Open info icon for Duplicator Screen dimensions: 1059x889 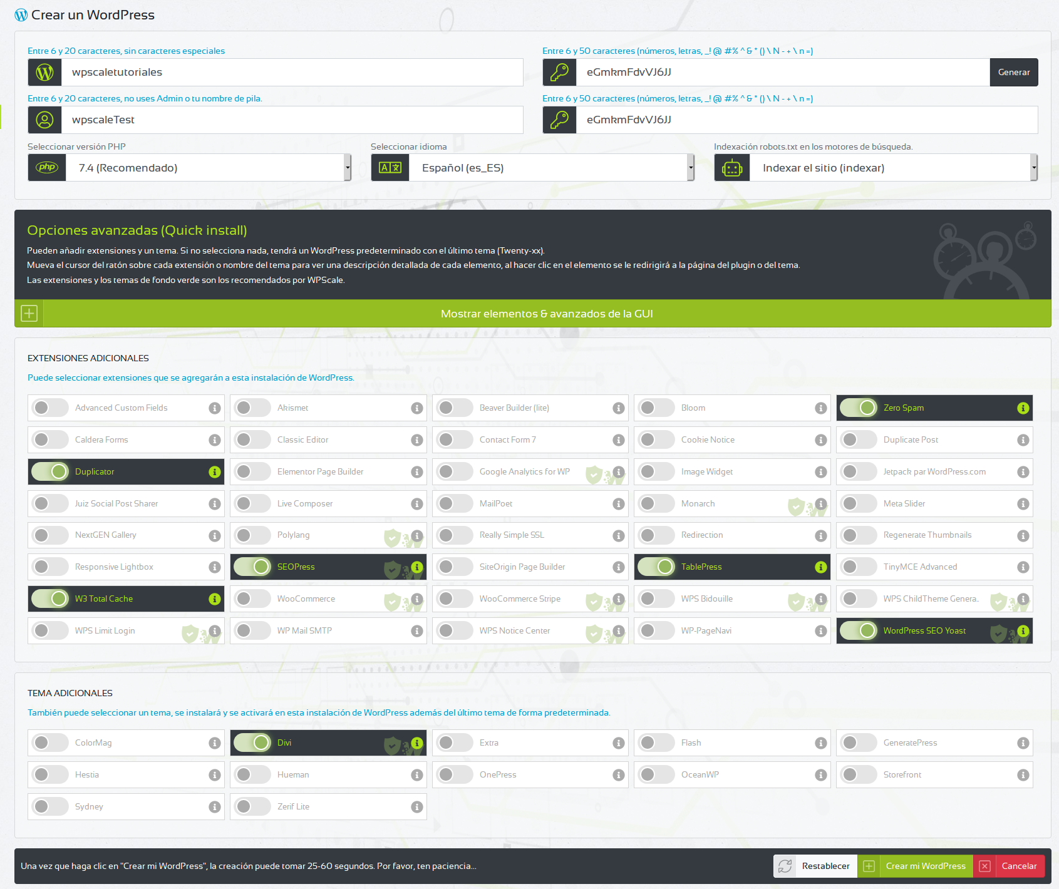[215, 472]
